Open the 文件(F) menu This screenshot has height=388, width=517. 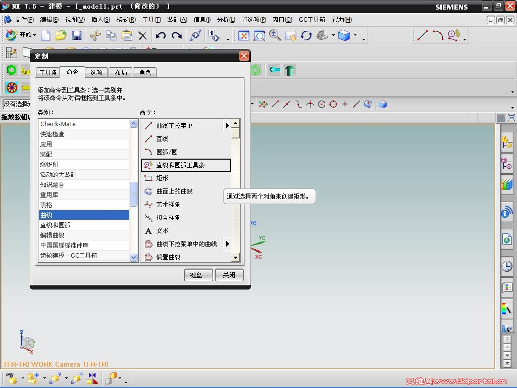pos(24,20)
